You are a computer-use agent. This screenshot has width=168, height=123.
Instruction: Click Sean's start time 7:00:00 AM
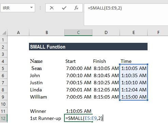tap(78, 68)
